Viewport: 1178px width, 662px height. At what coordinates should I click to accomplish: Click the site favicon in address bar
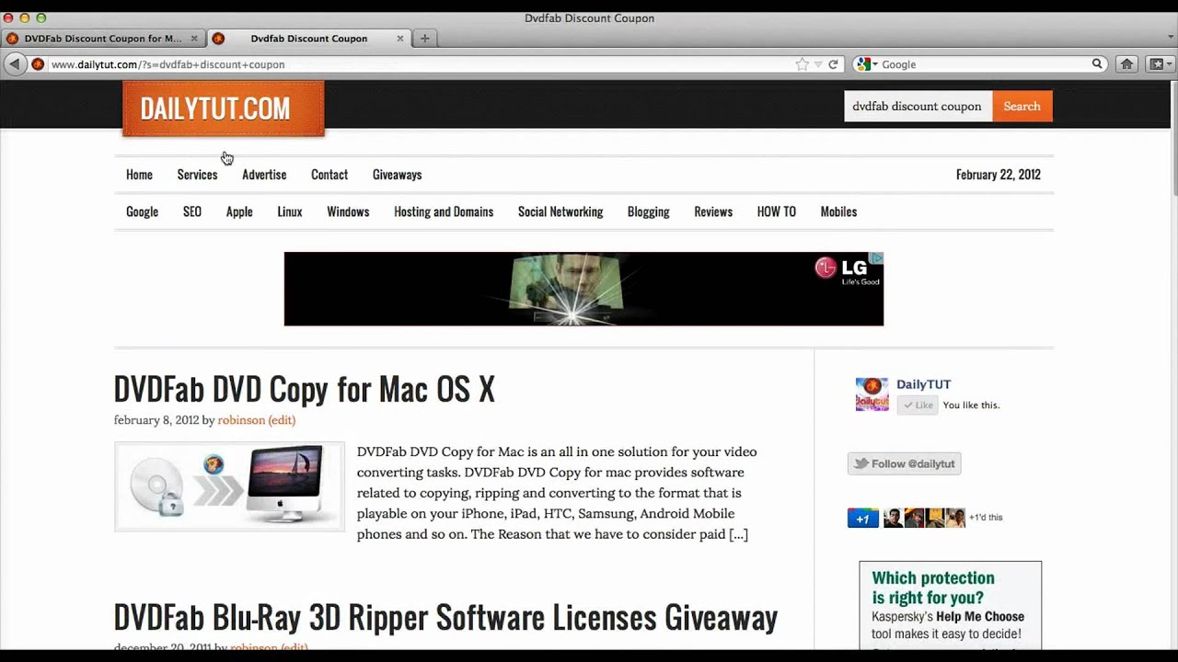point(38,64)
